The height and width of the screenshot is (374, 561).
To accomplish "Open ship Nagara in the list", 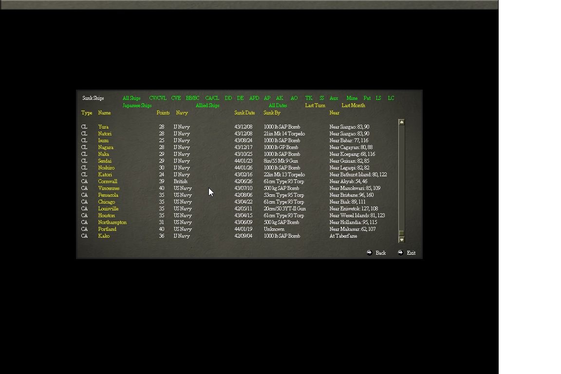I will click(106, 148).
